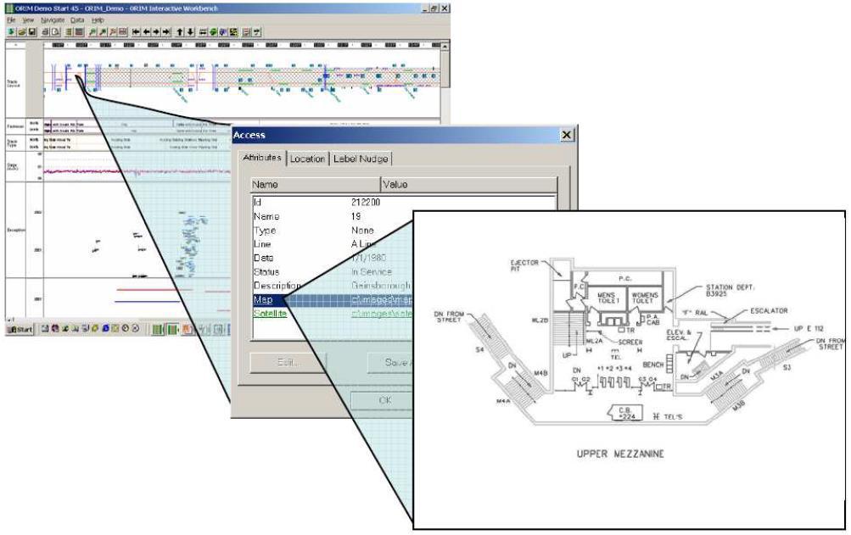This screenshot has width=851, height=535.
Task: Click the Value column header
Action: point(469,185)
